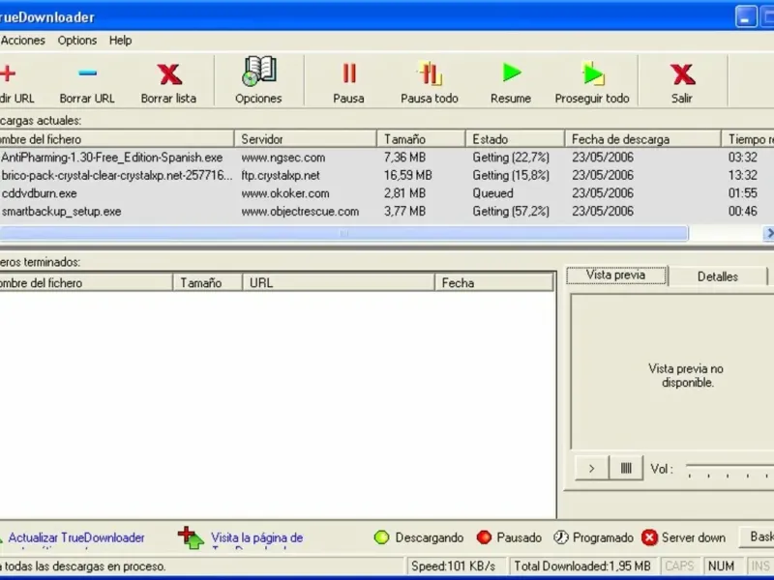
Task: Click the Pausa toolbar icon
Action: (x=349, y=73)
